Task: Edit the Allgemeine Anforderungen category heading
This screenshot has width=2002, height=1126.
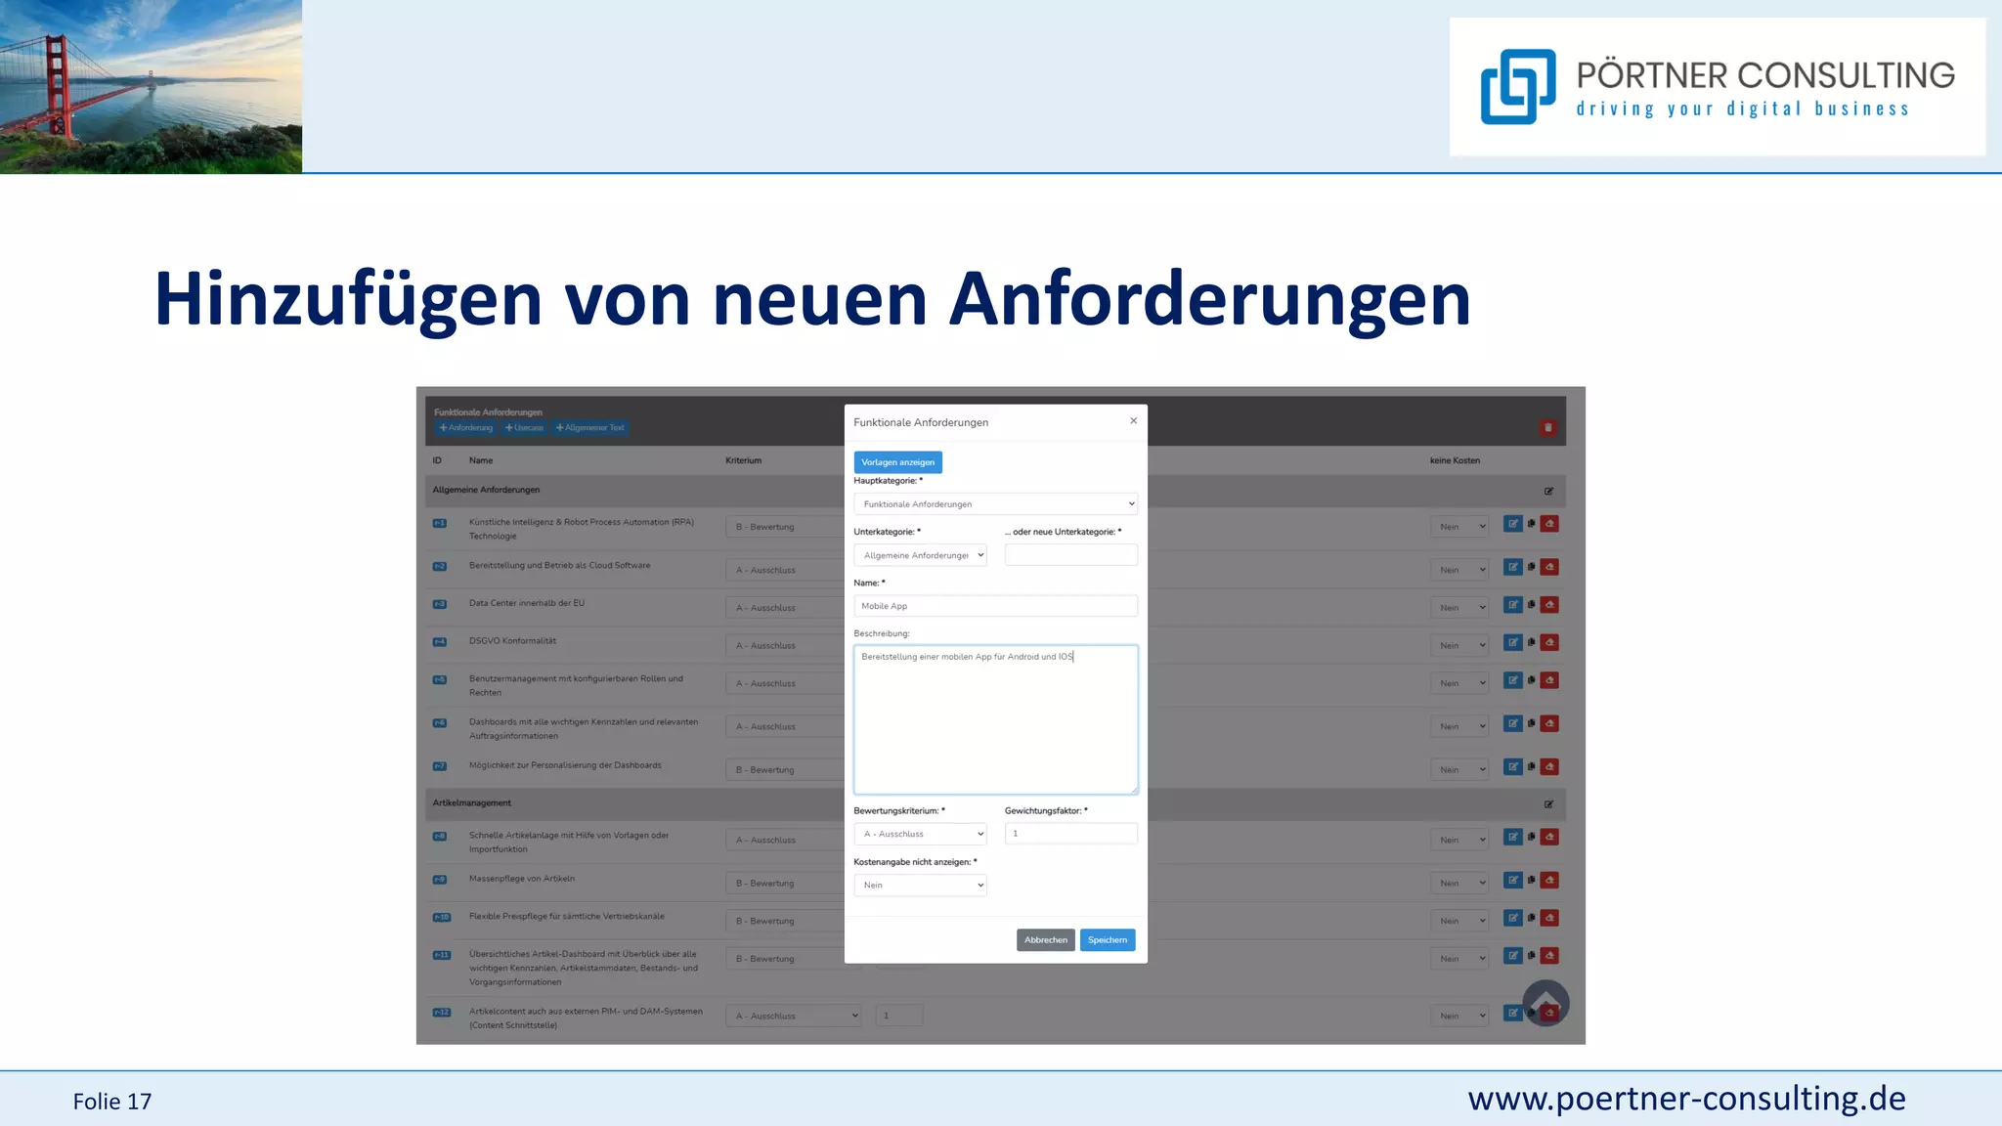Action: click(1548, 491)
